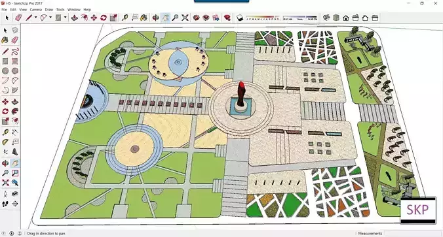
Task: Open the View menu
Action: pyautogui.click(x=23, y=10)
